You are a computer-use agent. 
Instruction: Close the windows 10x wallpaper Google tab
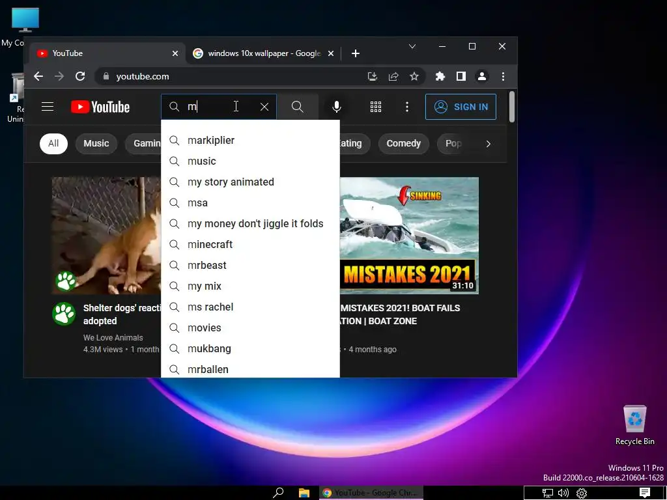click(331, 53)
